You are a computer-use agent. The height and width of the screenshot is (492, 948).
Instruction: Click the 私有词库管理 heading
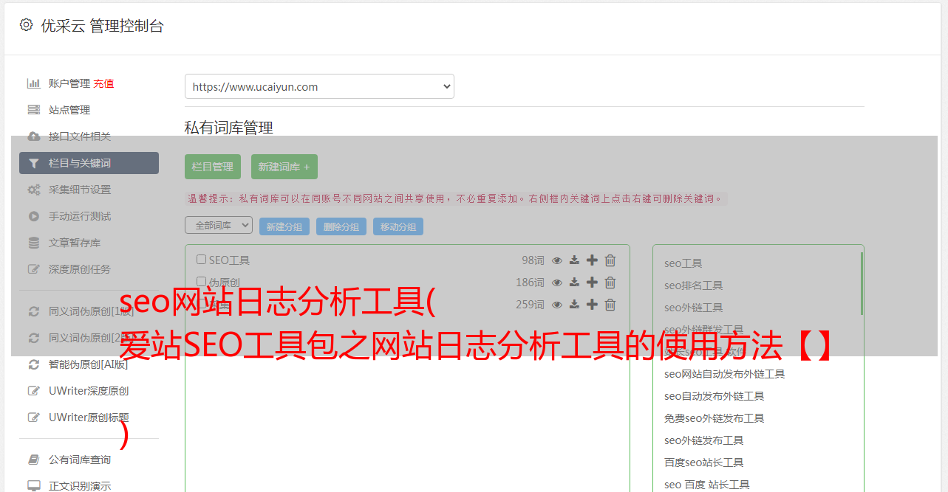click(229, 128)
